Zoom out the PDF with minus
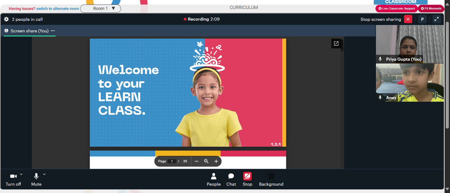Viewport: 450px width, 193px height. (197, 161)
